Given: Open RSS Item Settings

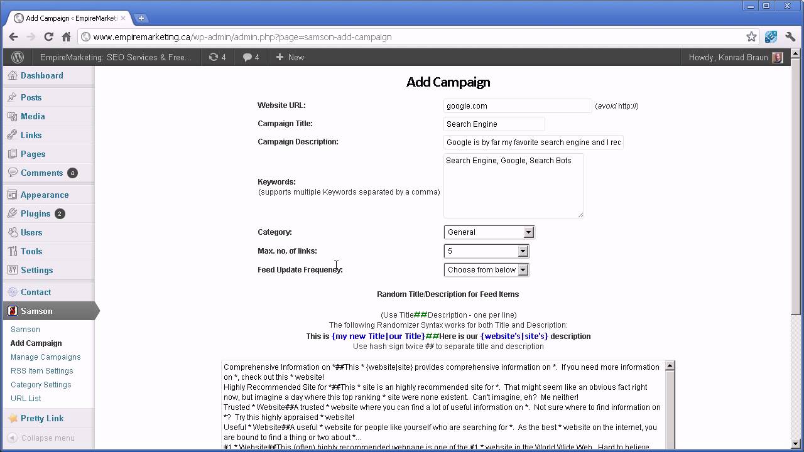Looking at the screenshot, I should point(41,370).
